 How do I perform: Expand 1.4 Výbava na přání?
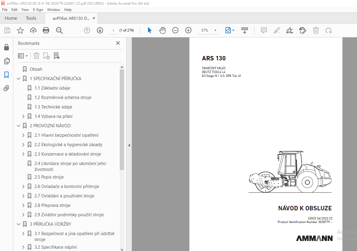pos(24,116)
